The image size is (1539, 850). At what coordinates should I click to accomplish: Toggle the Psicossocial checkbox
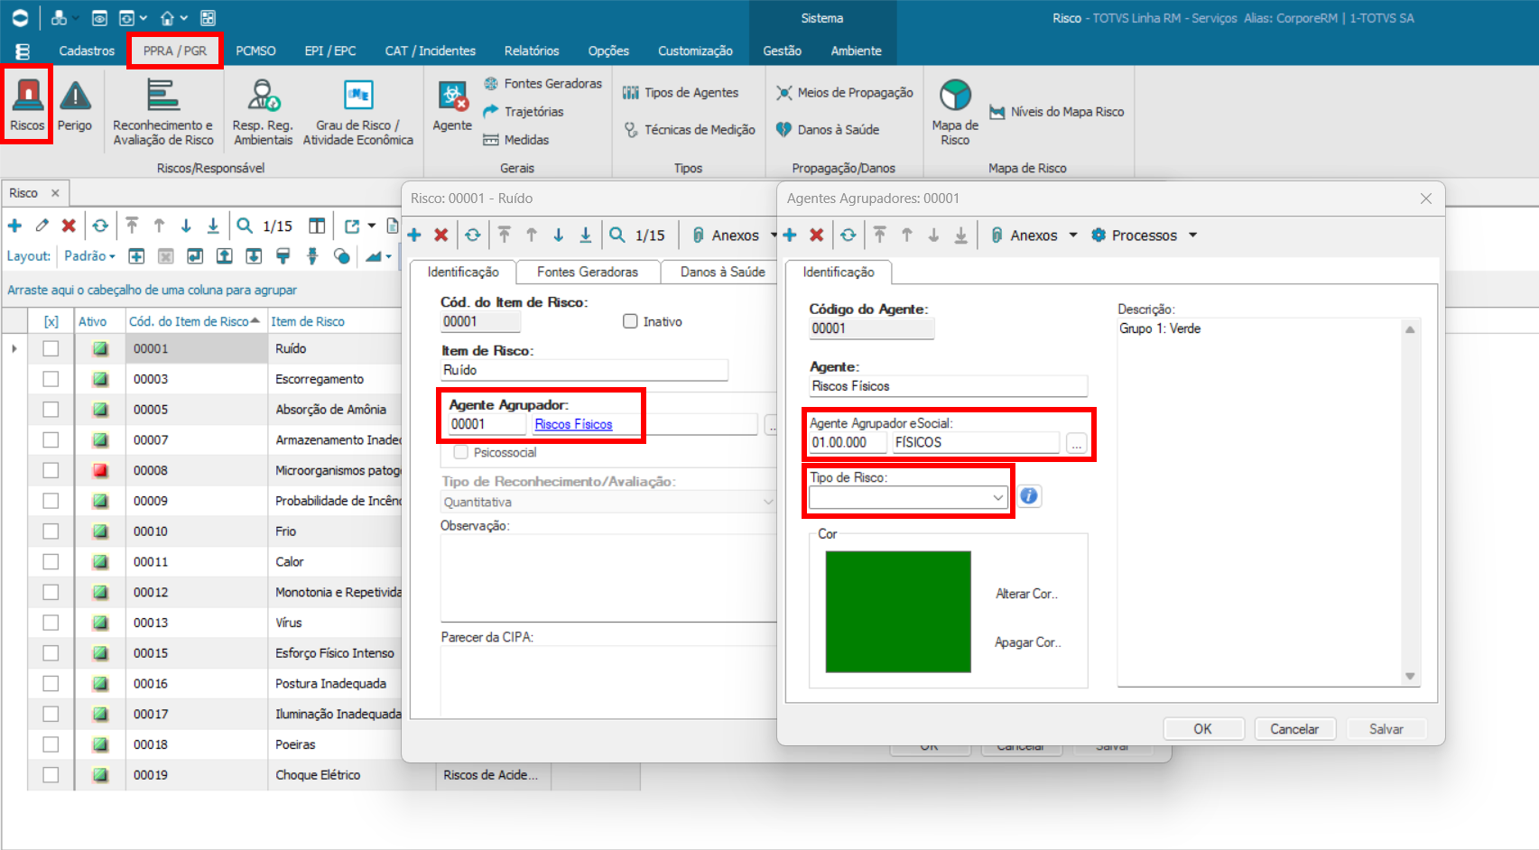[461, 452]
